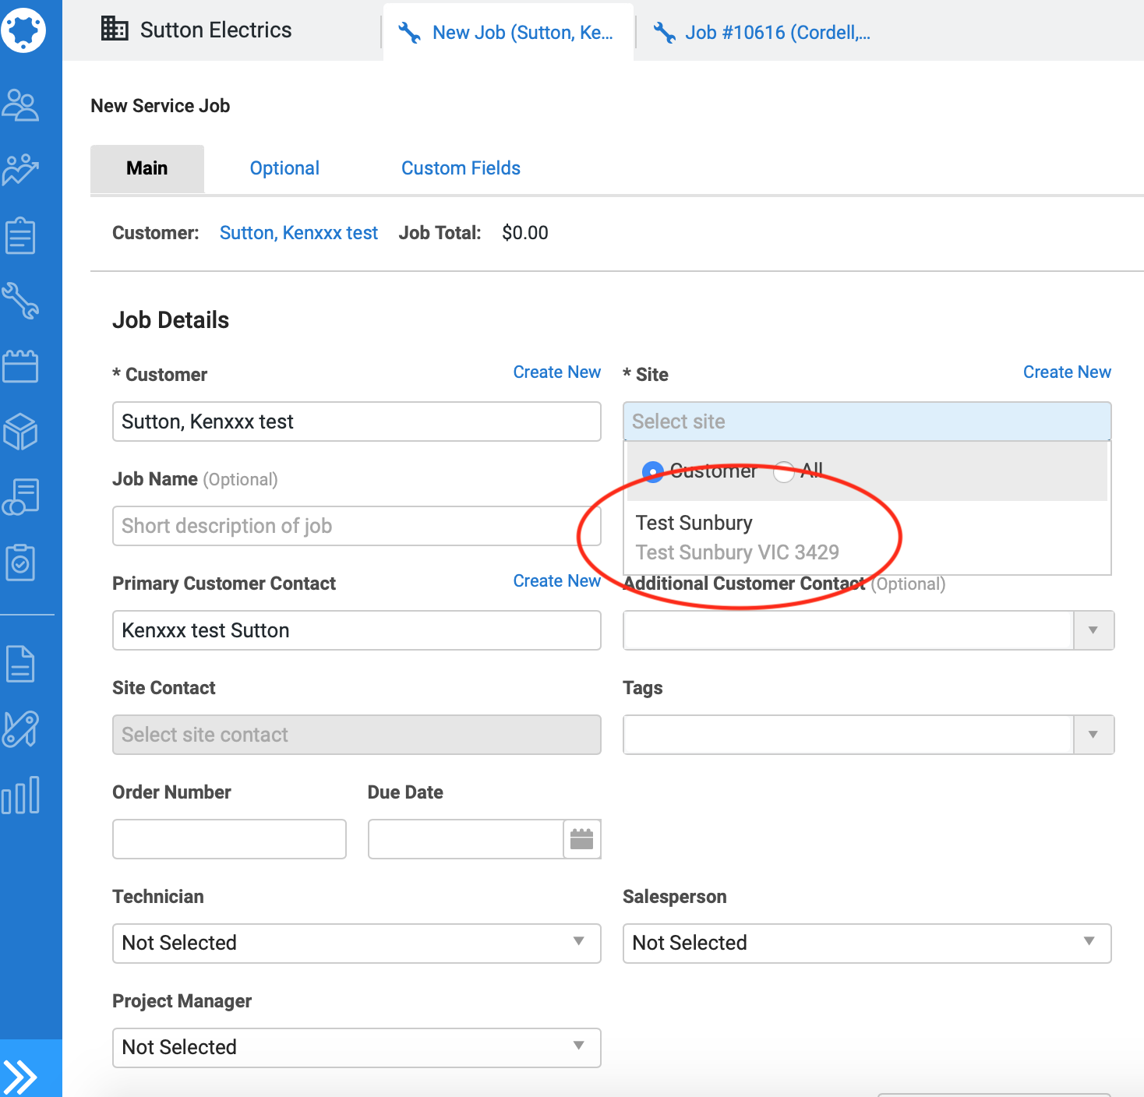Select the Customer radio button
The height and width of the screenshot is (1097, 1144).
tap(652, 471)
